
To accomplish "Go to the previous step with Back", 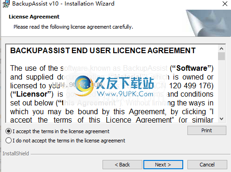I will coord(122,165).
